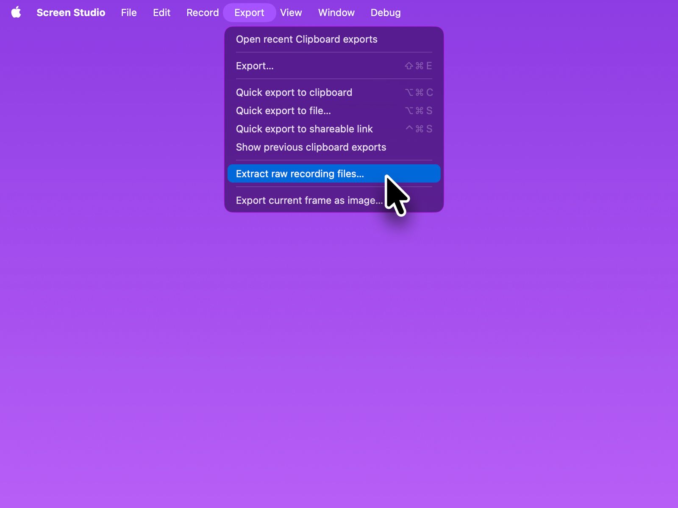Click the ⇧⌘E shortcut hint
The width and height of the screenshot is (678, 508).
(x=418, y=66)
